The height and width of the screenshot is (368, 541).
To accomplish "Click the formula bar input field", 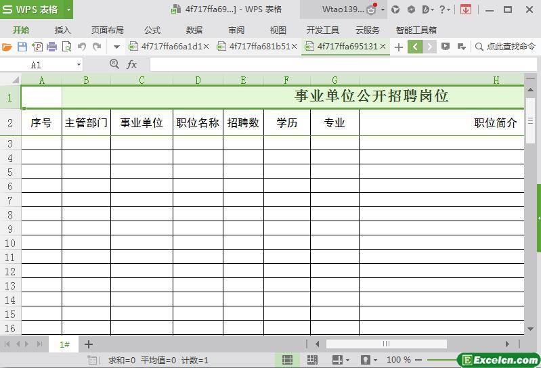I will point(343,65).
